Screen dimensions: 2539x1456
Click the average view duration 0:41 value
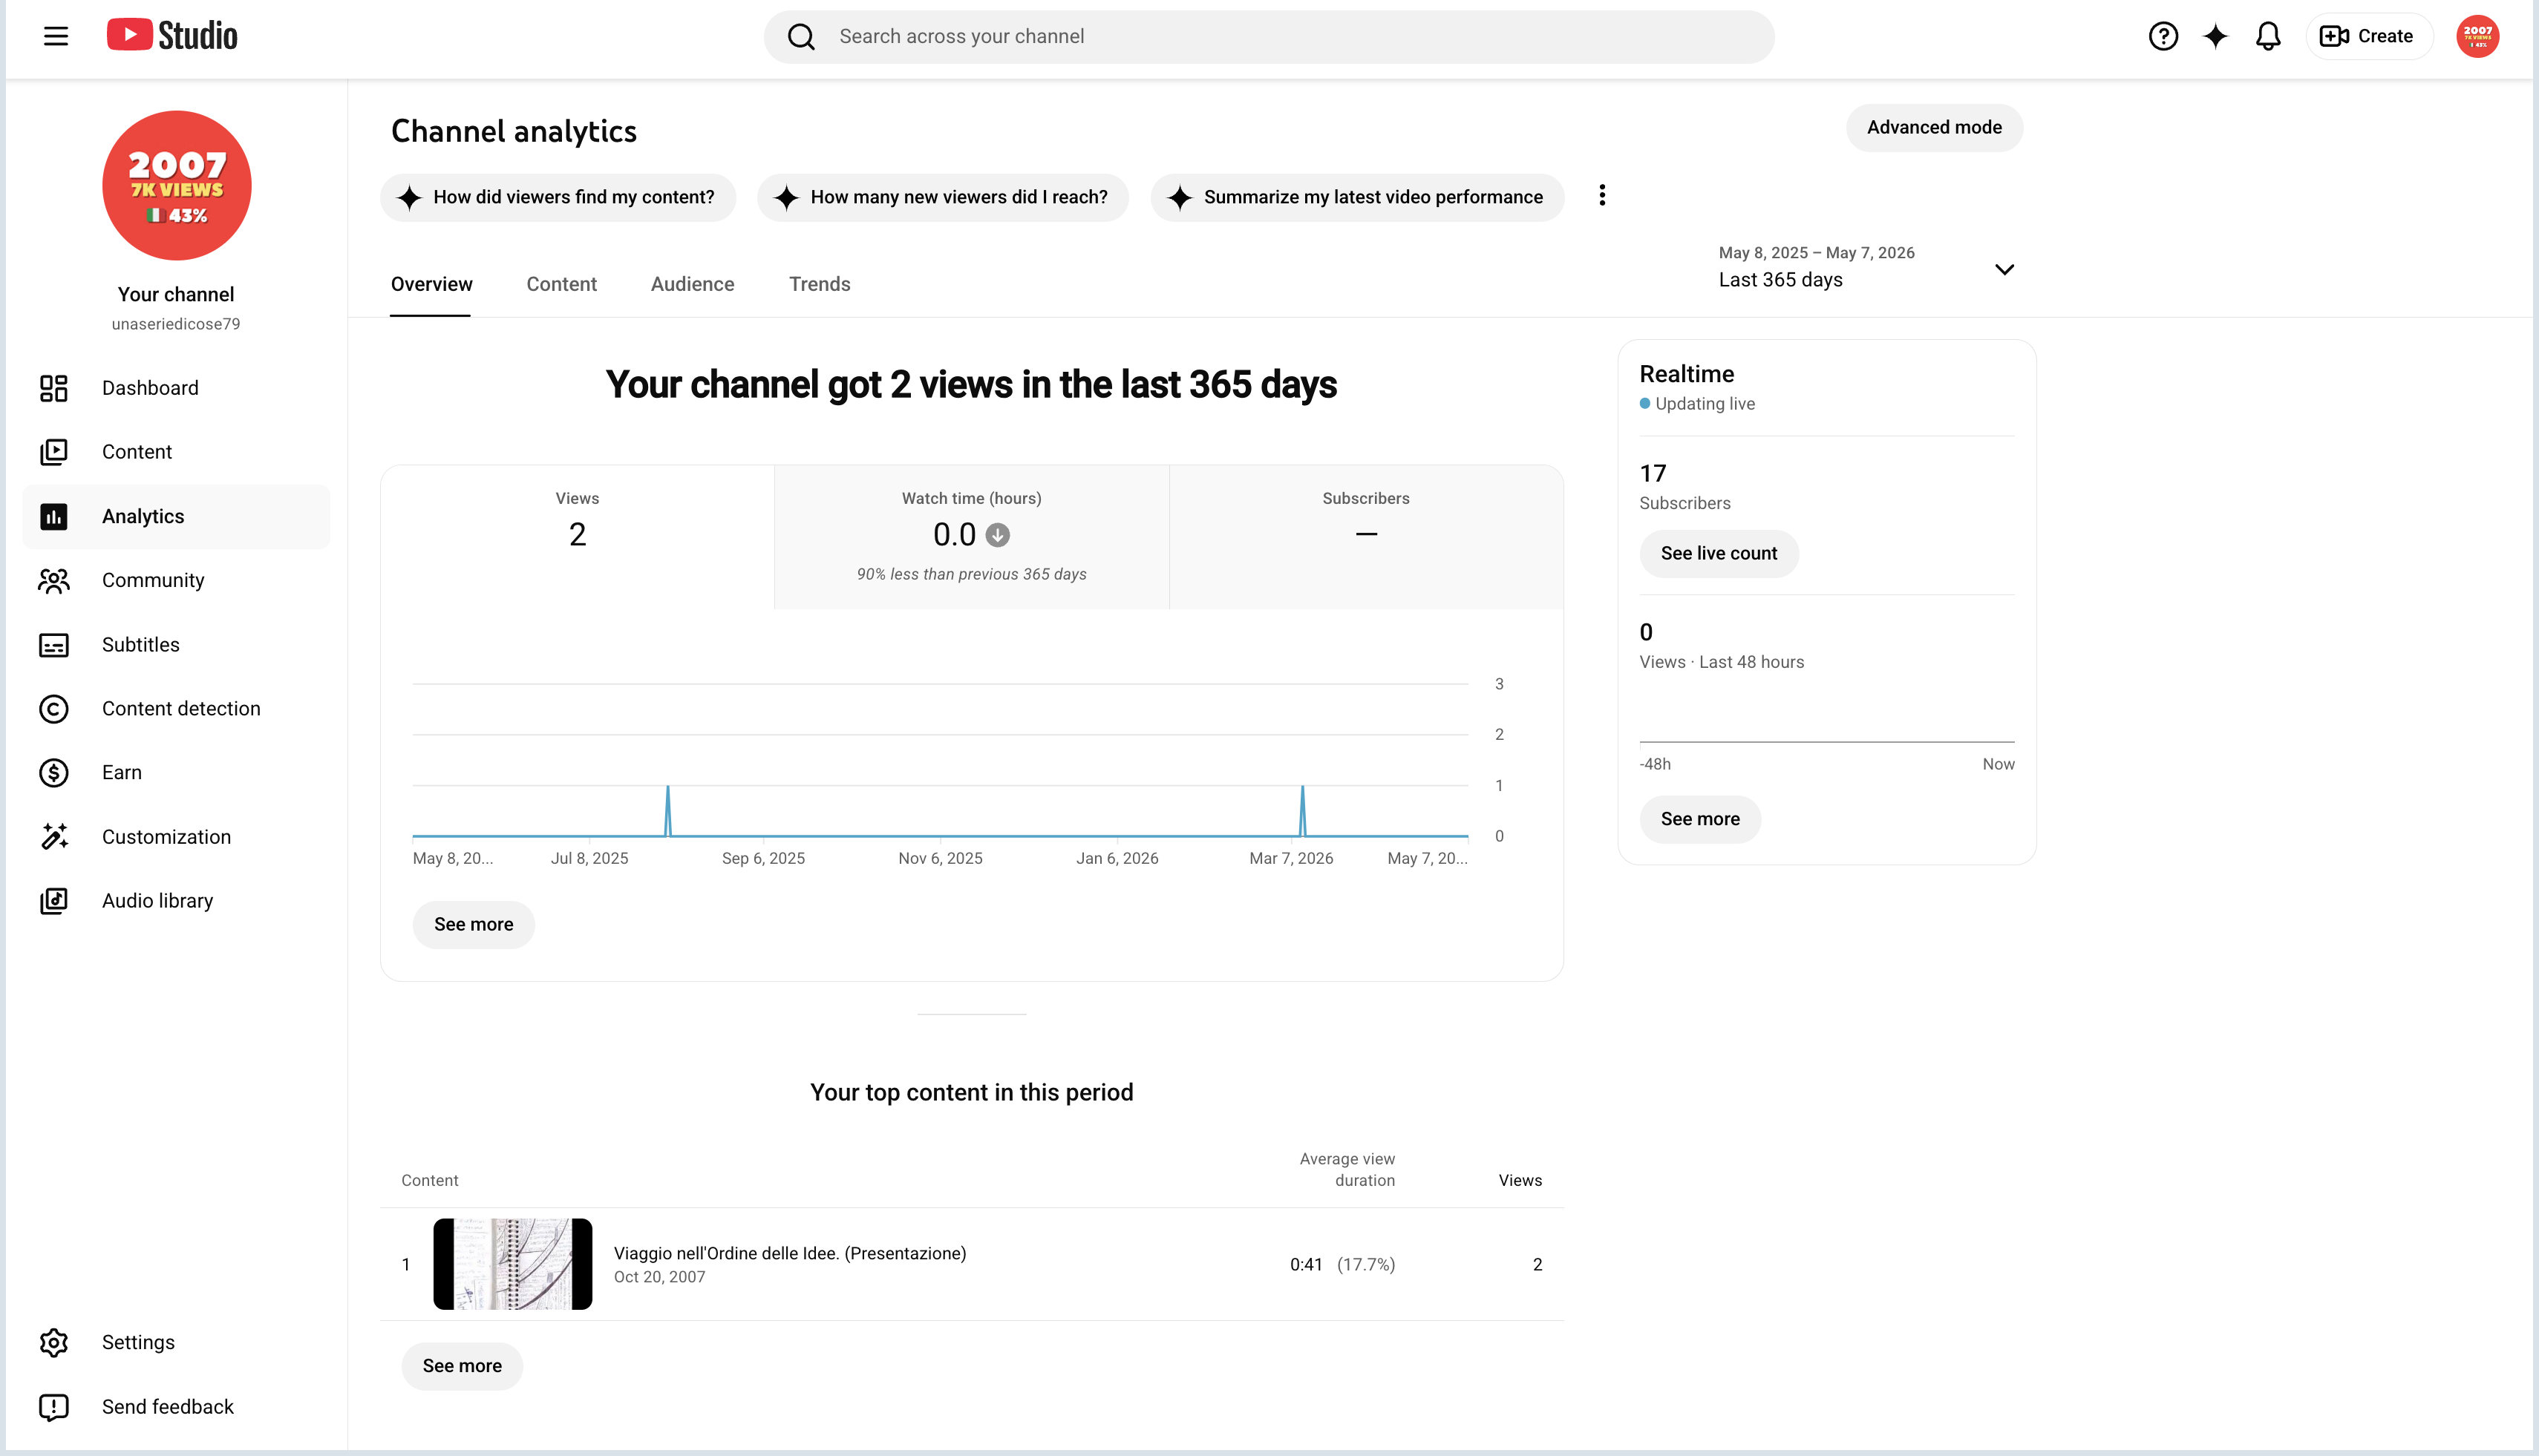pyautogui.click(x=1306, y=1265)
